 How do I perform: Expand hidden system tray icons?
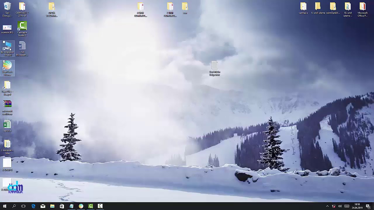point(327,206)
